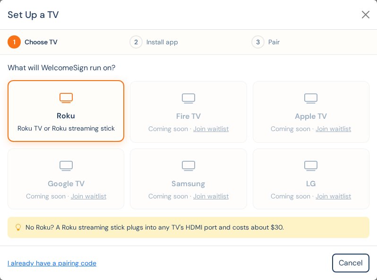Go to step 2 Install app
The height and width of the screenshot is (280, 377).
[154, 42]
